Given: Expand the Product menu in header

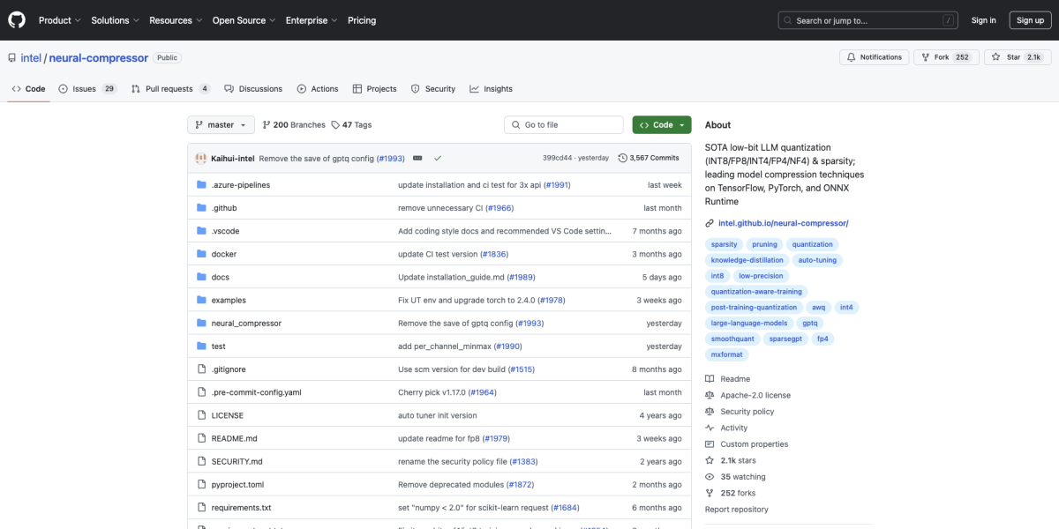Looking at the screenshot, I should pyautogui.click(x=59, y=20).
